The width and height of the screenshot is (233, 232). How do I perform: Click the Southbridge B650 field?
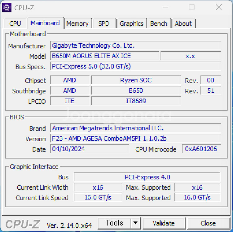136,91
